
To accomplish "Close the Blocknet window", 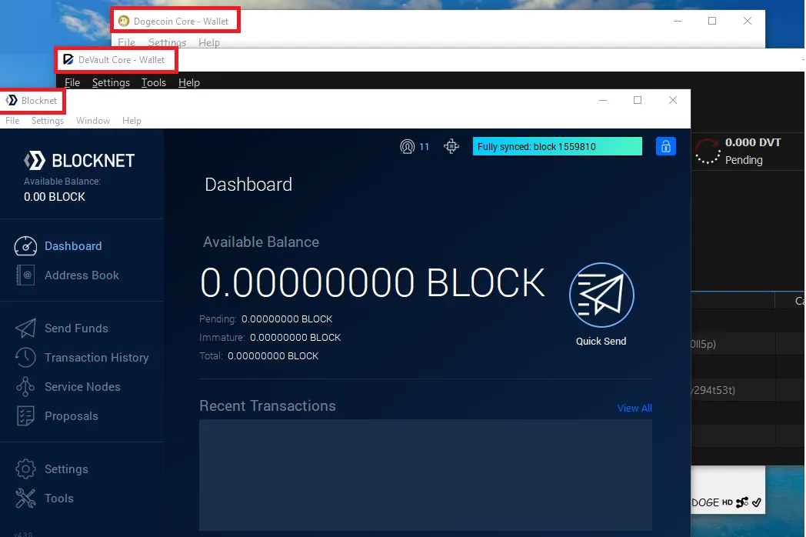I will (673, 100).
